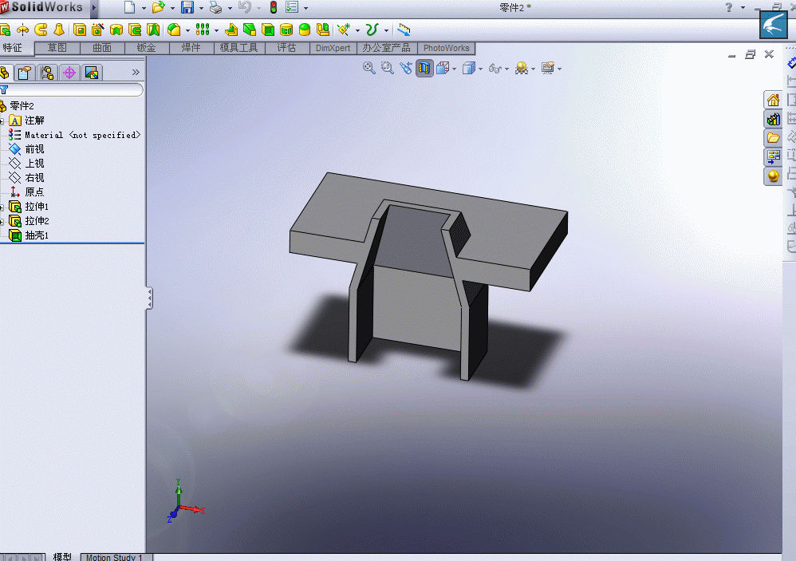Click the Curves tool icon
This screenshot has width=796, height=561.
[x=372, y=30]
